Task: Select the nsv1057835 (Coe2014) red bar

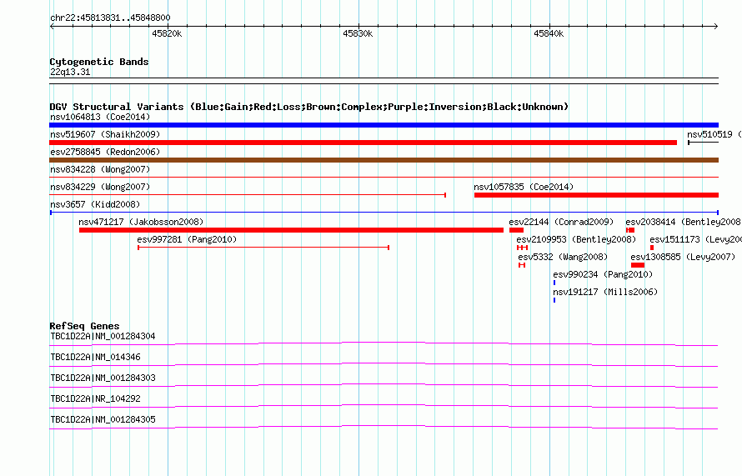Action: coord(596,195)
